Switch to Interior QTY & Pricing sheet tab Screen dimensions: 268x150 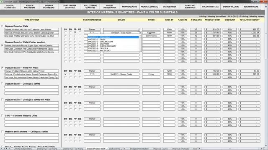[47, 149]
